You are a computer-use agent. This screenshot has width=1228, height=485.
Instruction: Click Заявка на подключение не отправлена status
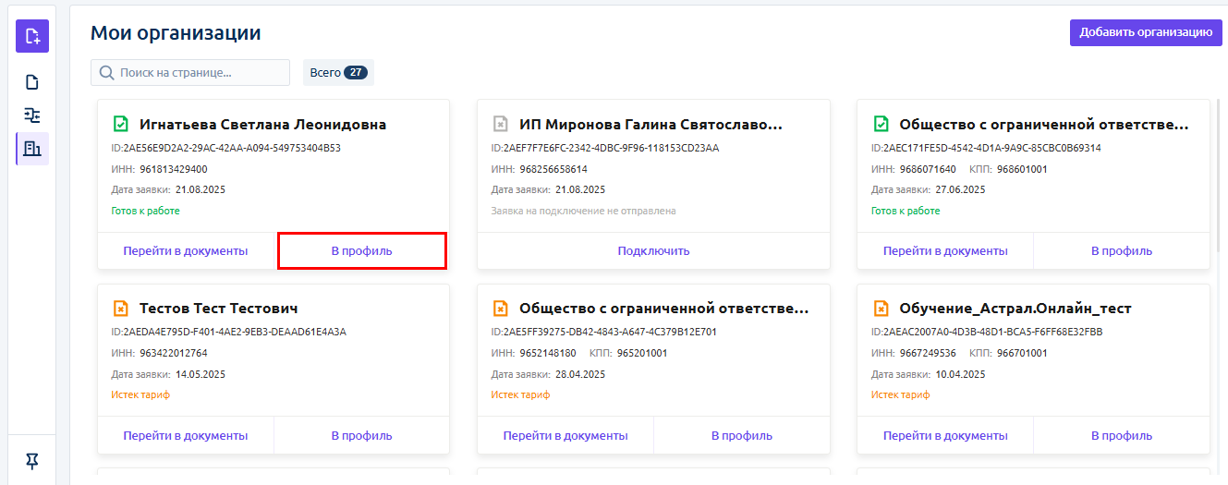(583, 211)
